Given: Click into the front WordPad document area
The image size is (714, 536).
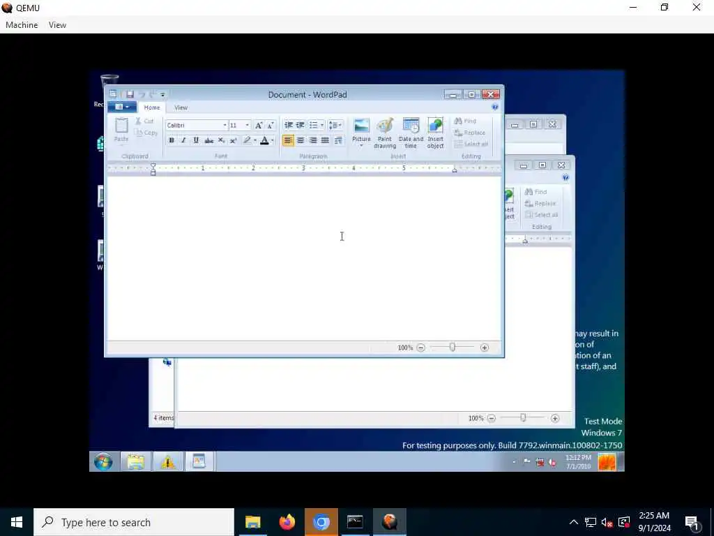Looking at the screenshot, I should point(304,258).
